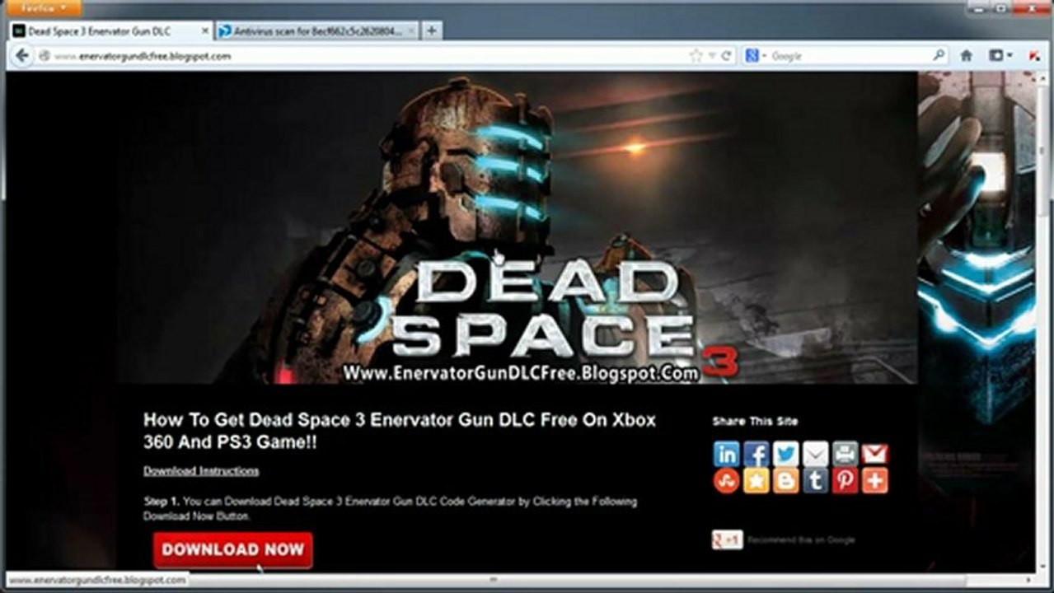Click the red DOWNLOAD NOW button
Image resolution: width=1054 pixels, height=593 pixels.
point(232,549)
